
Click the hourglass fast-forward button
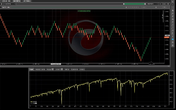[x=168, y=4]
